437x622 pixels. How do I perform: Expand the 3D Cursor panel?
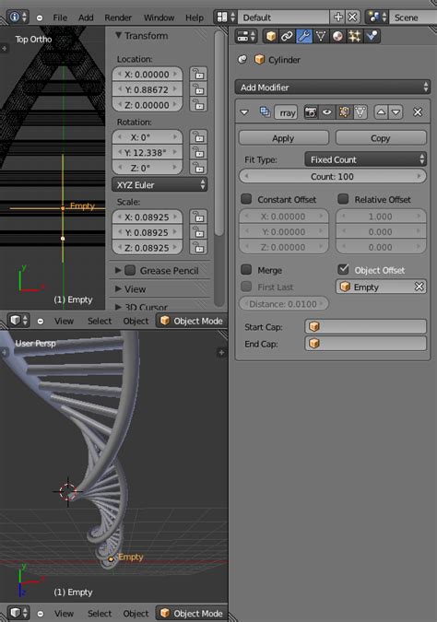pos(118,307)
